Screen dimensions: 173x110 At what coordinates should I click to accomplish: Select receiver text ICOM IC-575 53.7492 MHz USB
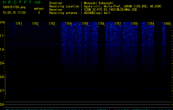[x=110, y=10]
